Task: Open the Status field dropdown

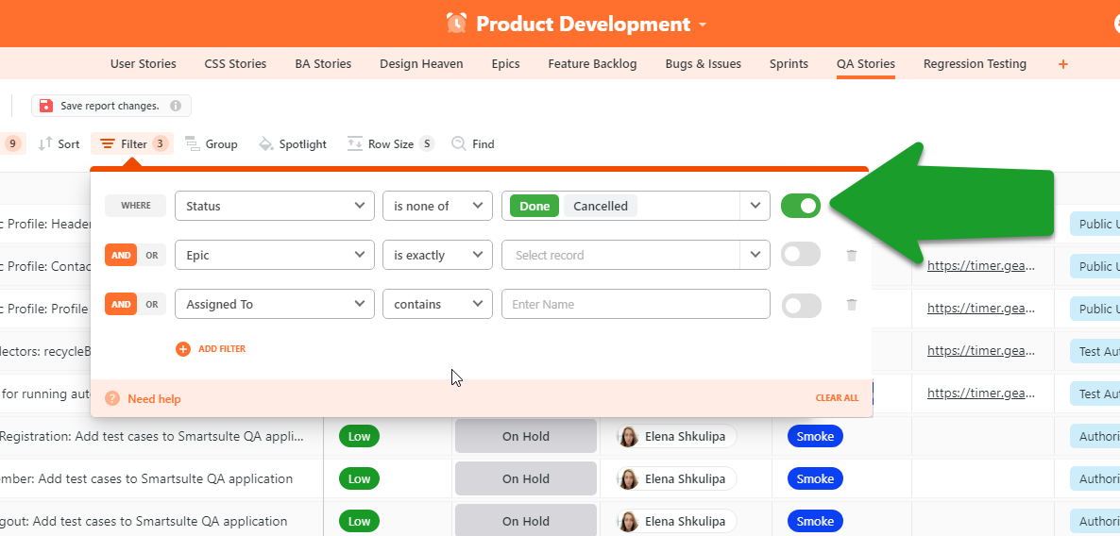Action: point(274,206)
